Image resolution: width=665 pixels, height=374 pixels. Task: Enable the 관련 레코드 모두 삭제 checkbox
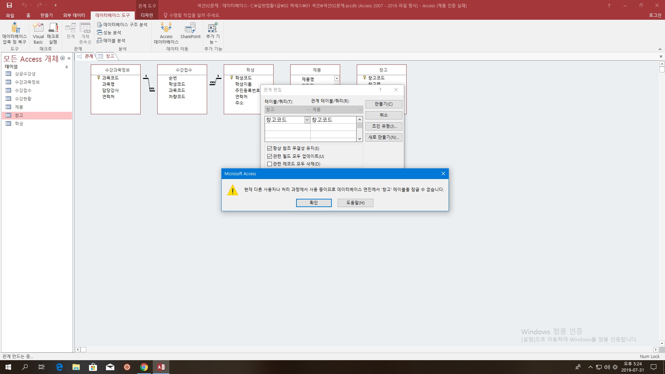pyautogui.click(x=269, y=164)
